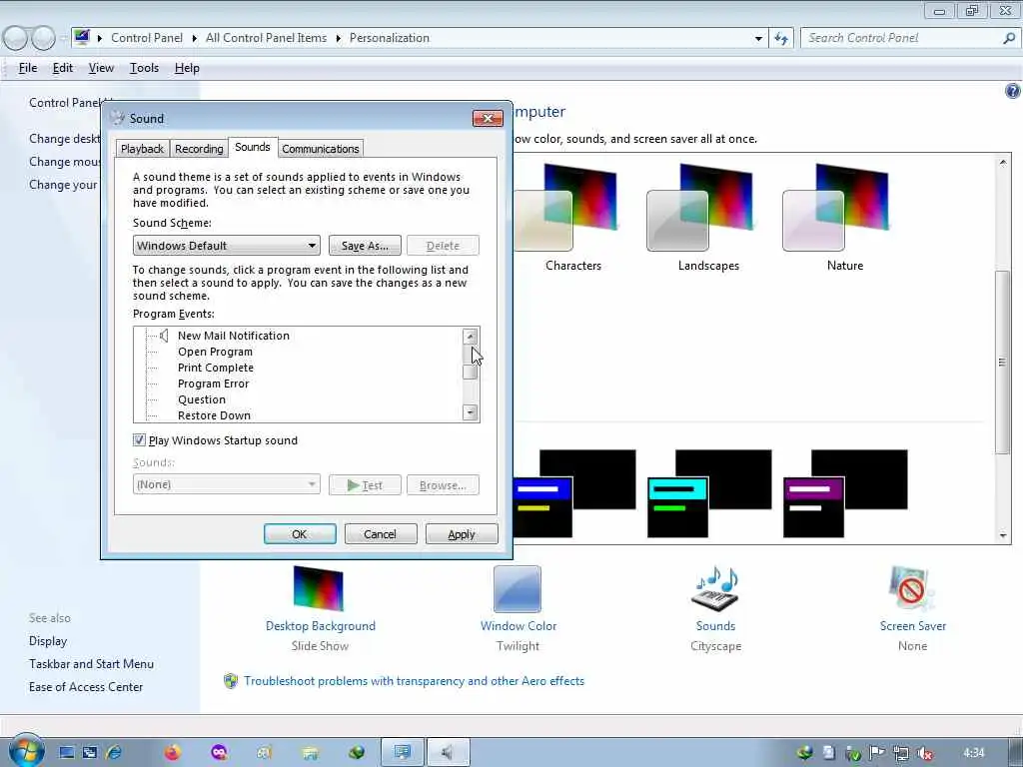Screen dimensions: 1023x767
Task: Click the refresh button beside address bar
Action: pyautogui.click(x=781, y=39)
